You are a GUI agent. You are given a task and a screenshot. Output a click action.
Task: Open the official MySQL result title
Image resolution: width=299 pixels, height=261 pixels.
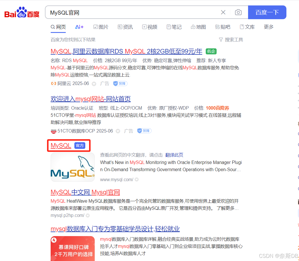tap(61, 146)
